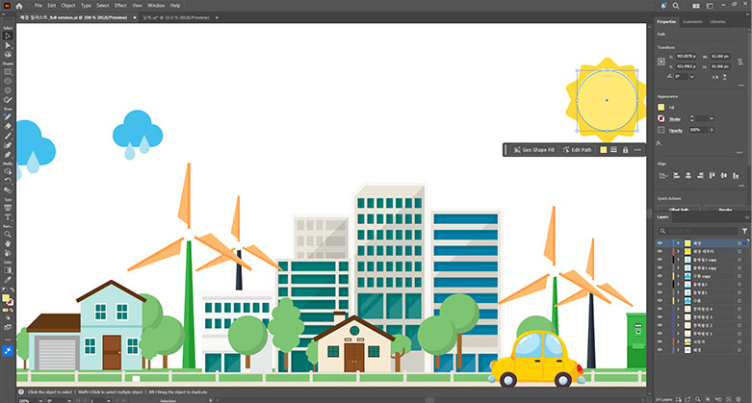Open the Window menu

click(156, 6)
